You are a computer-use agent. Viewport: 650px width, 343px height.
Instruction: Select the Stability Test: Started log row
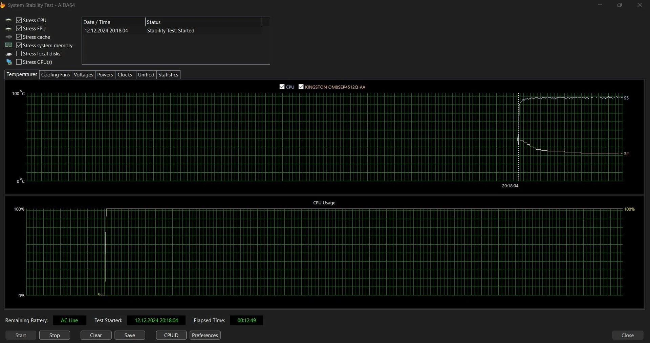point(172,30)
